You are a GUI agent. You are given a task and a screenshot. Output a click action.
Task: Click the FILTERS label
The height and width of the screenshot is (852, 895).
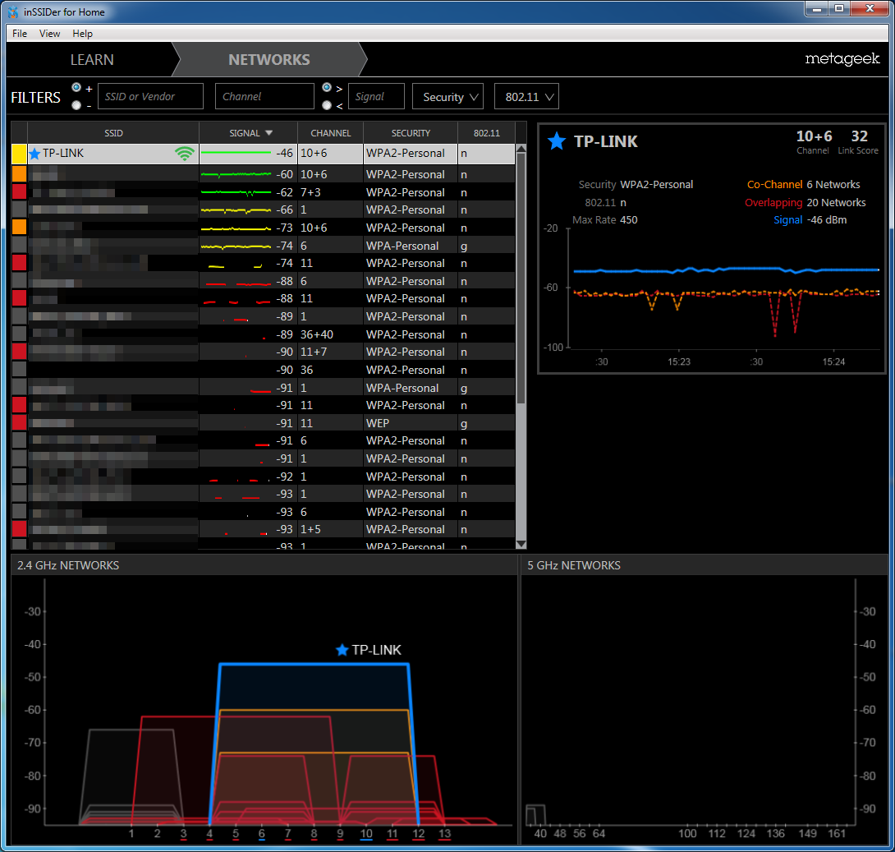[x=35, y=98]
